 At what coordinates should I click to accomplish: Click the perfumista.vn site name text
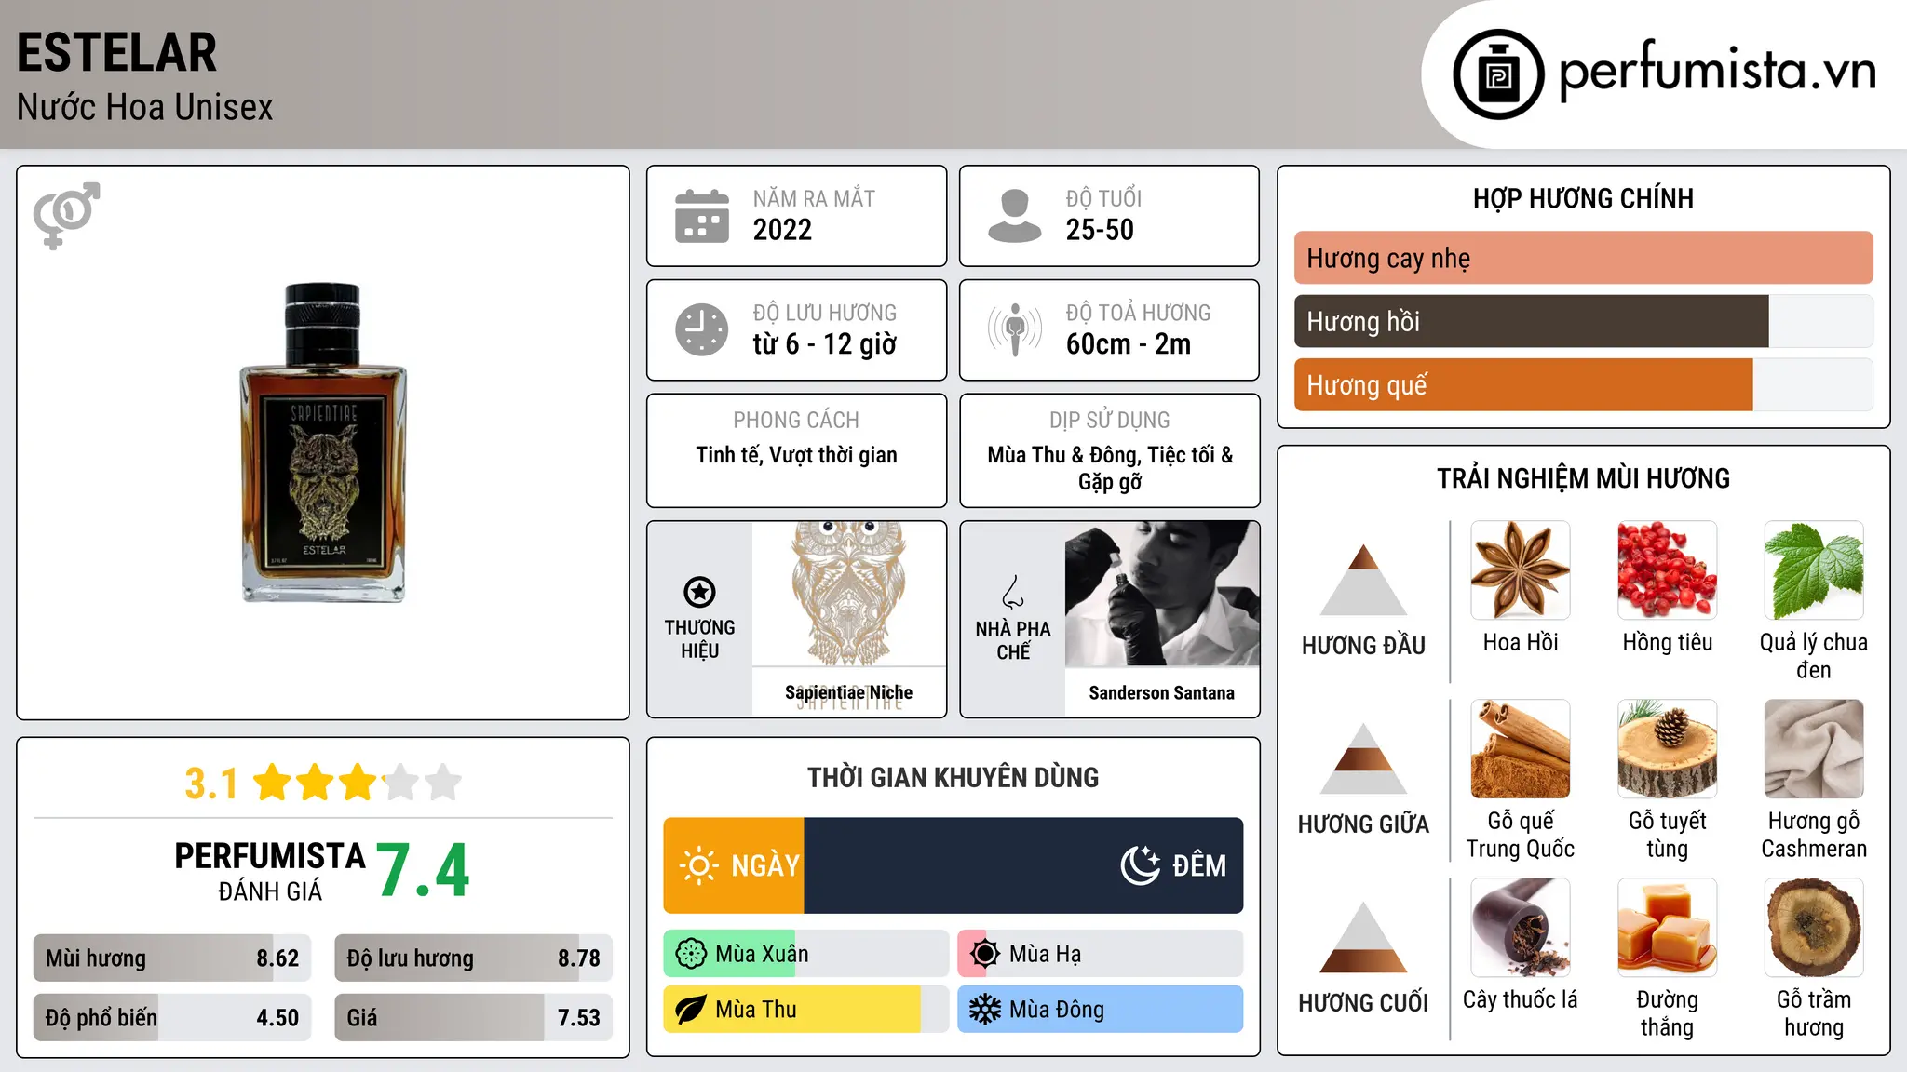[x=1717, y=71]
